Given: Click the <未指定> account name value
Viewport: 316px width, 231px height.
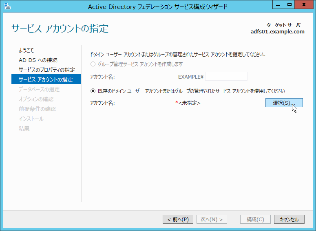Looking at the screenshot, I should [x=190, y=103].
